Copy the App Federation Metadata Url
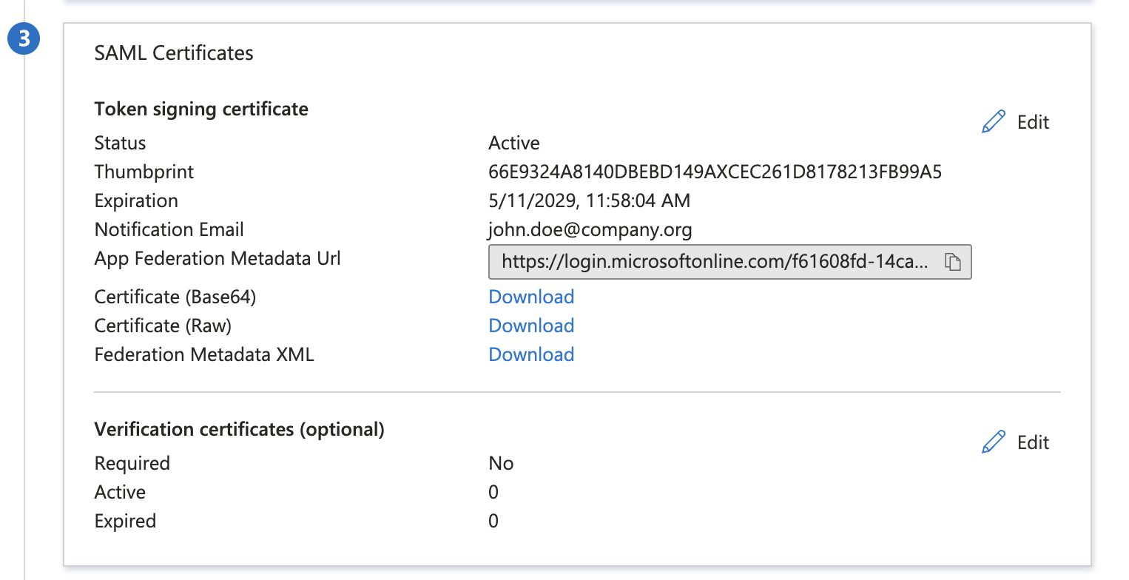 click(x=953, y=262)
